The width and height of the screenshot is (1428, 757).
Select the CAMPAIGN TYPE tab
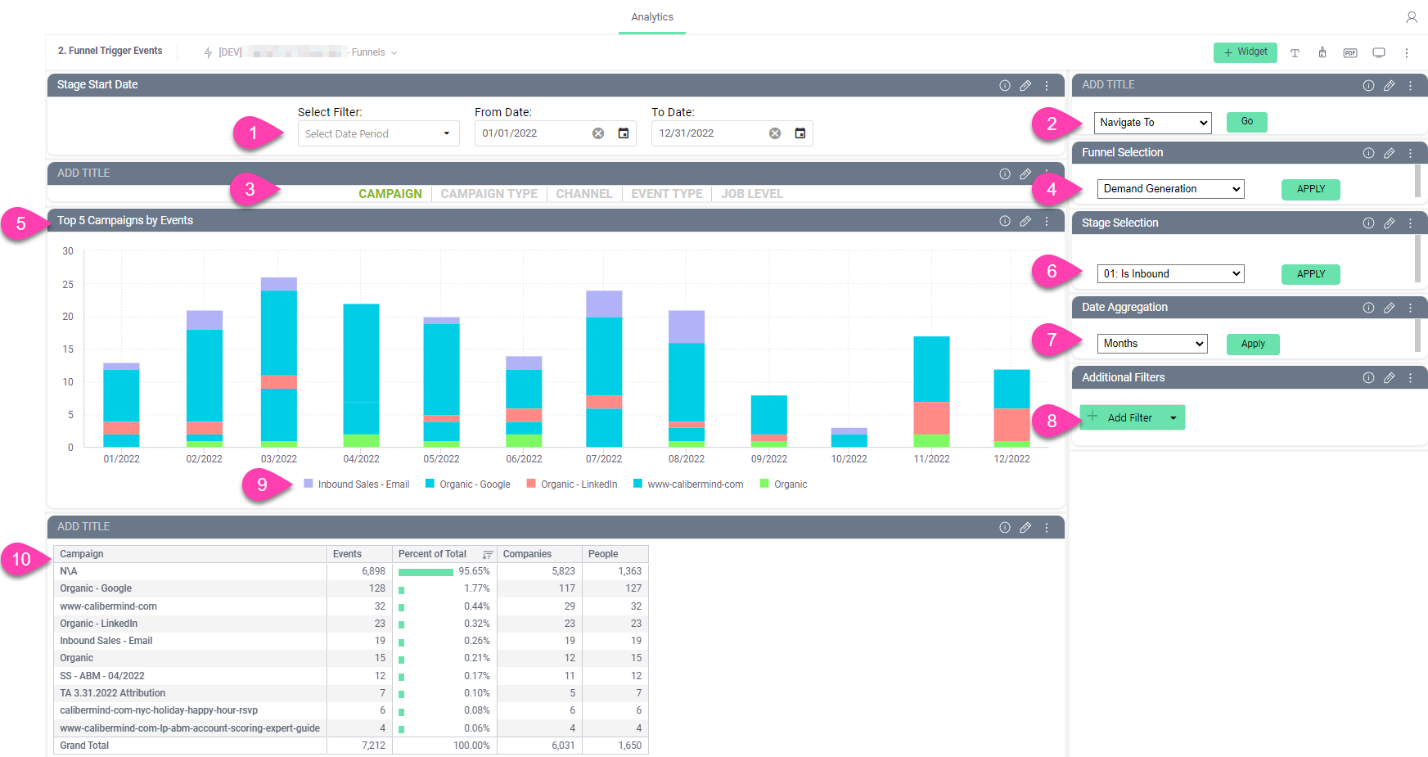click(489, 194)
